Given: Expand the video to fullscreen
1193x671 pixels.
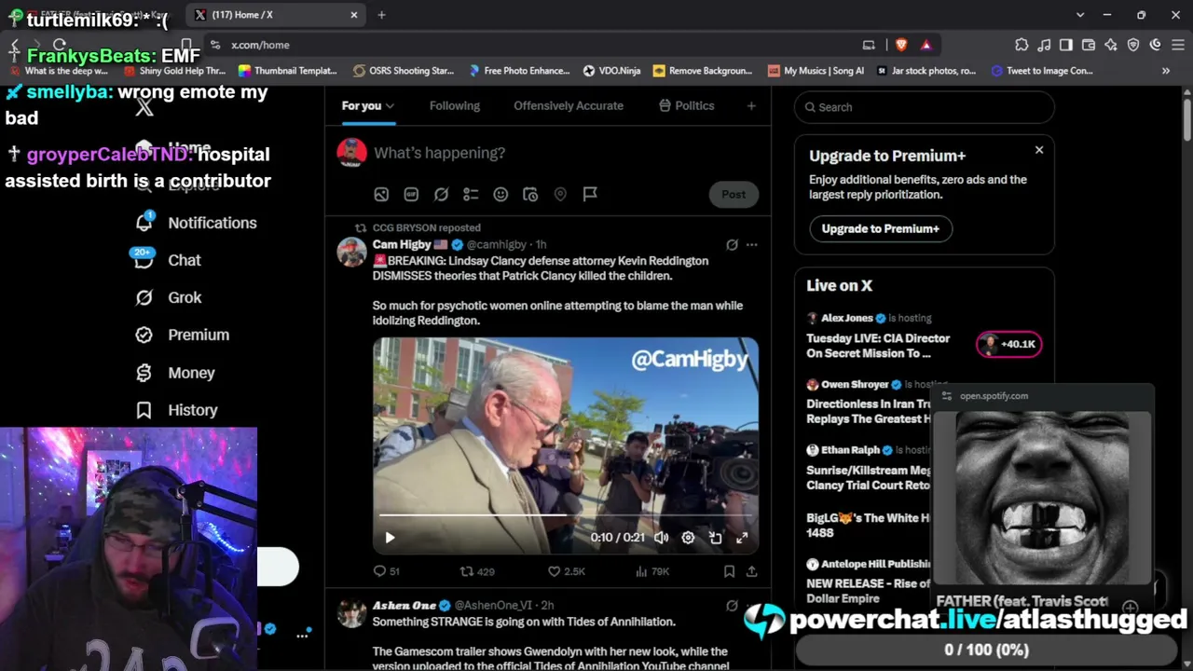Looking at the screenshot, I should (x=742, y=538).
